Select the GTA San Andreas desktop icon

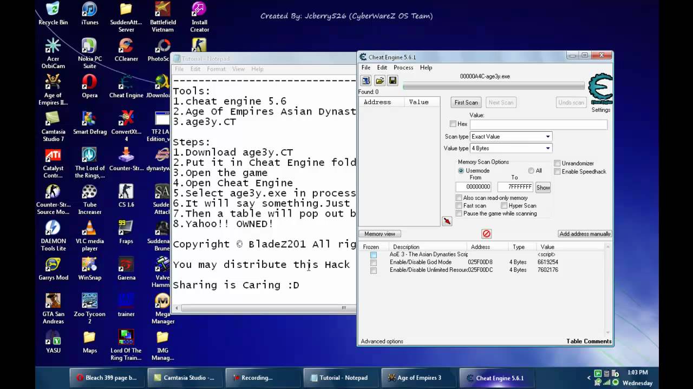tap(53, 310)
